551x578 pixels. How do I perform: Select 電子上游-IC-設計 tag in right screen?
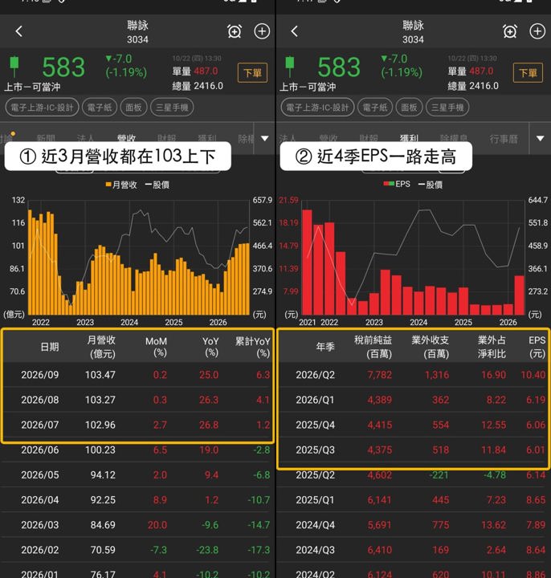tap(317, 108)
